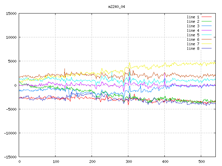Select the "line 3" legend text
This screenshot has height=166, width=222.
(193, 26)
